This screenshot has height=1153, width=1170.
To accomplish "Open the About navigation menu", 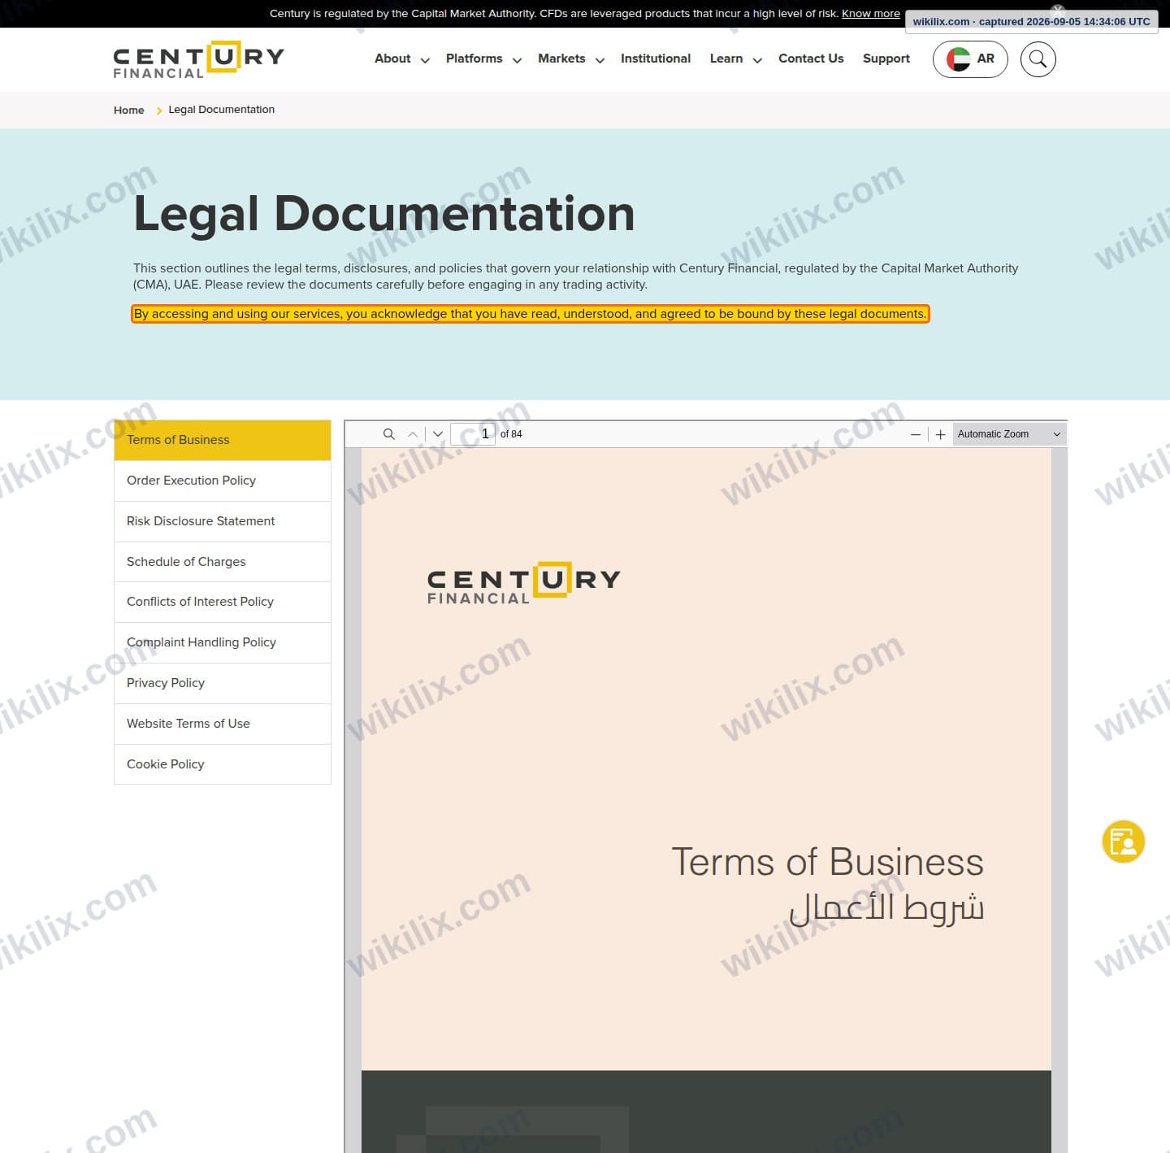I will click(392, 59).
